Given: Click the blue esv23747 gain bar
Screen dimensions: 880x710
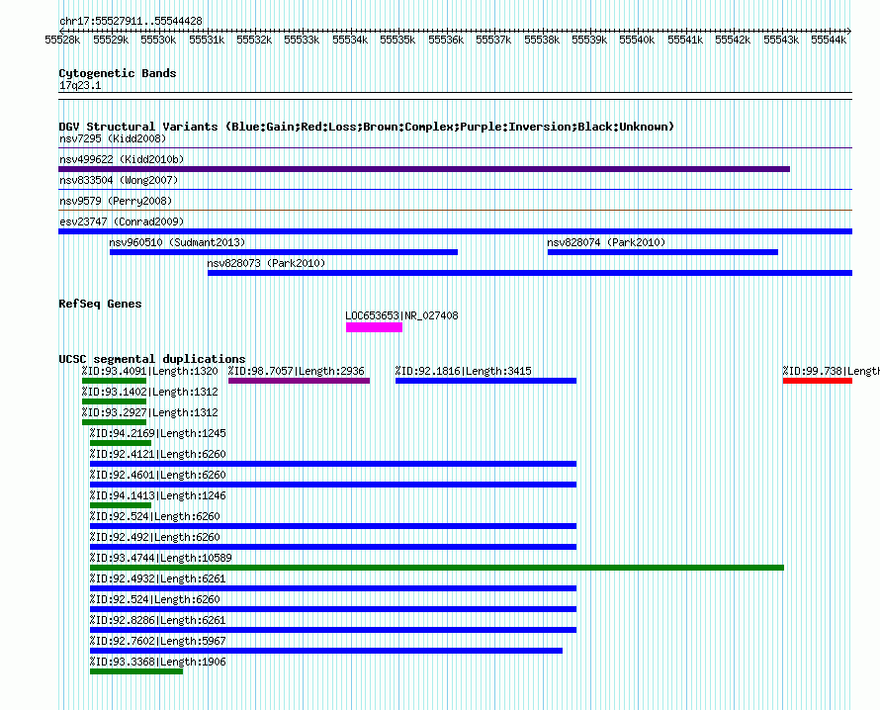Looking at the screenshot, I should [x=455, y=231].
